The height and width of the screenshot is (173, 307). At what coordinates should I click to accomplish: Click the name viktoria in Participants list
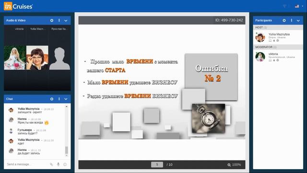[273, 54]
